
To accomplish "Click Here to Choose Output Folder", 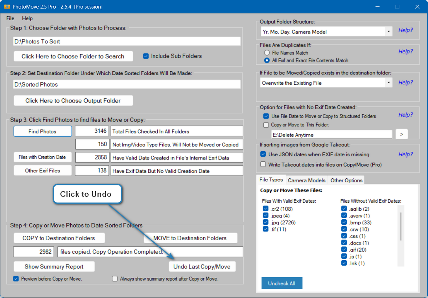I will pos(73,101).
